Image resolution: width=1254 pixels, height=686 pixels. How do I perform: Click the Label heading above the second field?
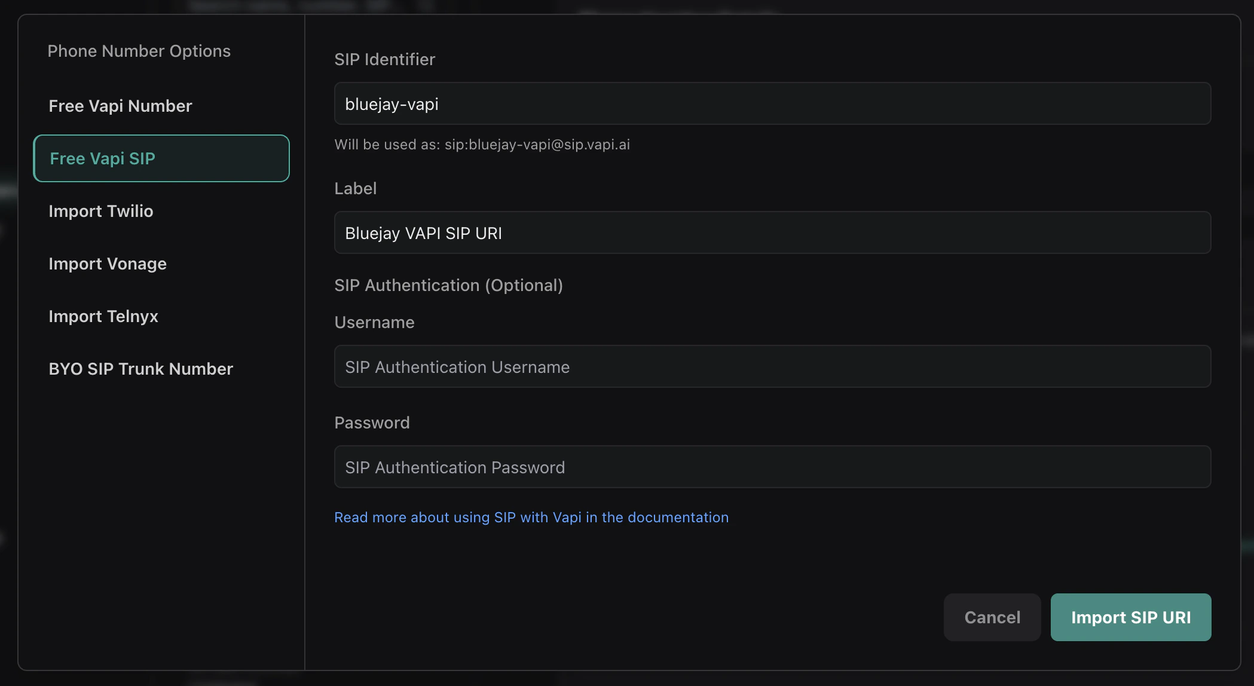click(x=356, y=188)
